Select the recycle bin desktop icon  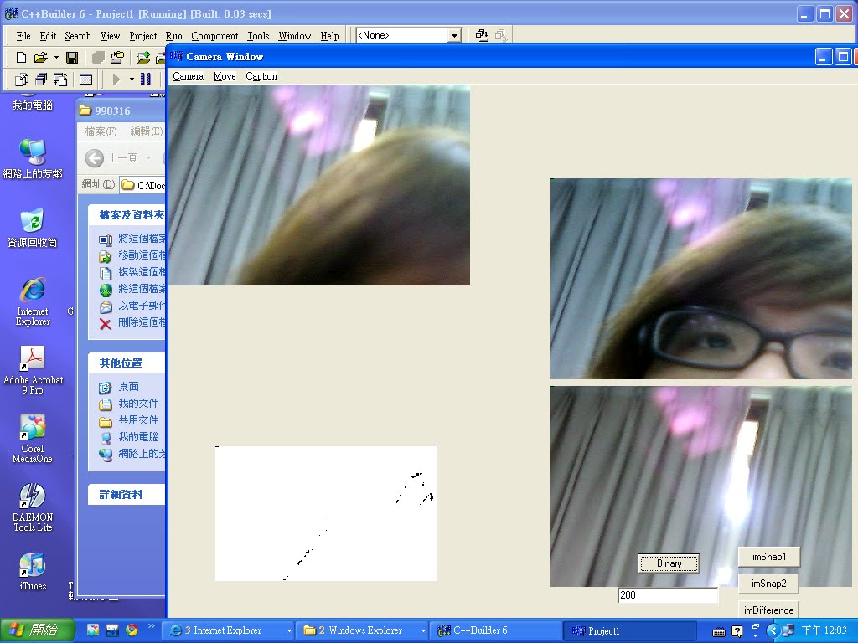coord(33,228)
